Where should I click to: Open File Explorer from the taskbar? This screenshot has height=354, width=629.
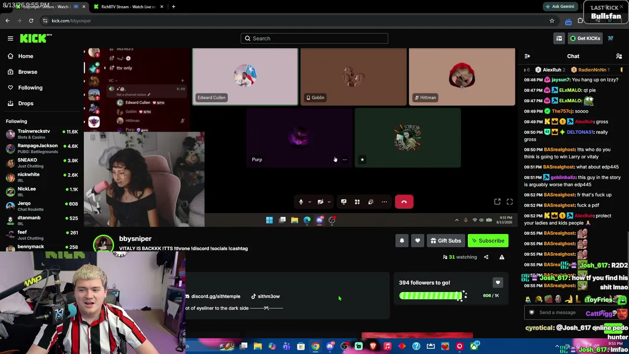(257, 347)
